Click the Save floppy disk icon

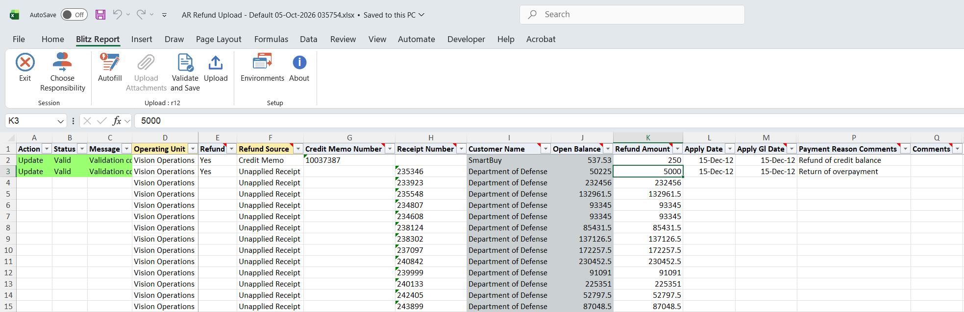point(100,15)
